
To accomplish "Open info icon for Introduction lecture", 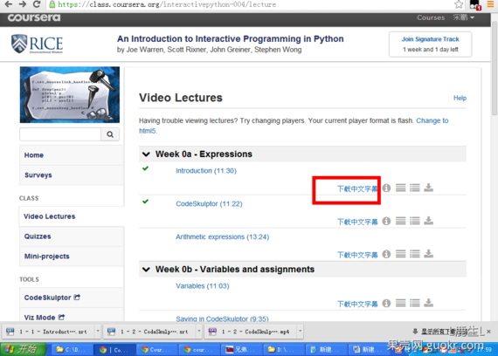I will click(x=386, y=188).
